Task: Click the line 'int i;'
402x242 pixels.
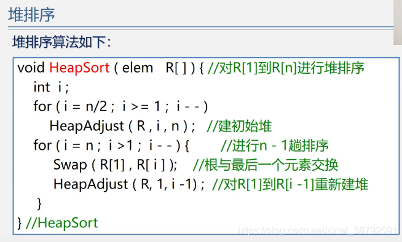Action: point(51,87)
